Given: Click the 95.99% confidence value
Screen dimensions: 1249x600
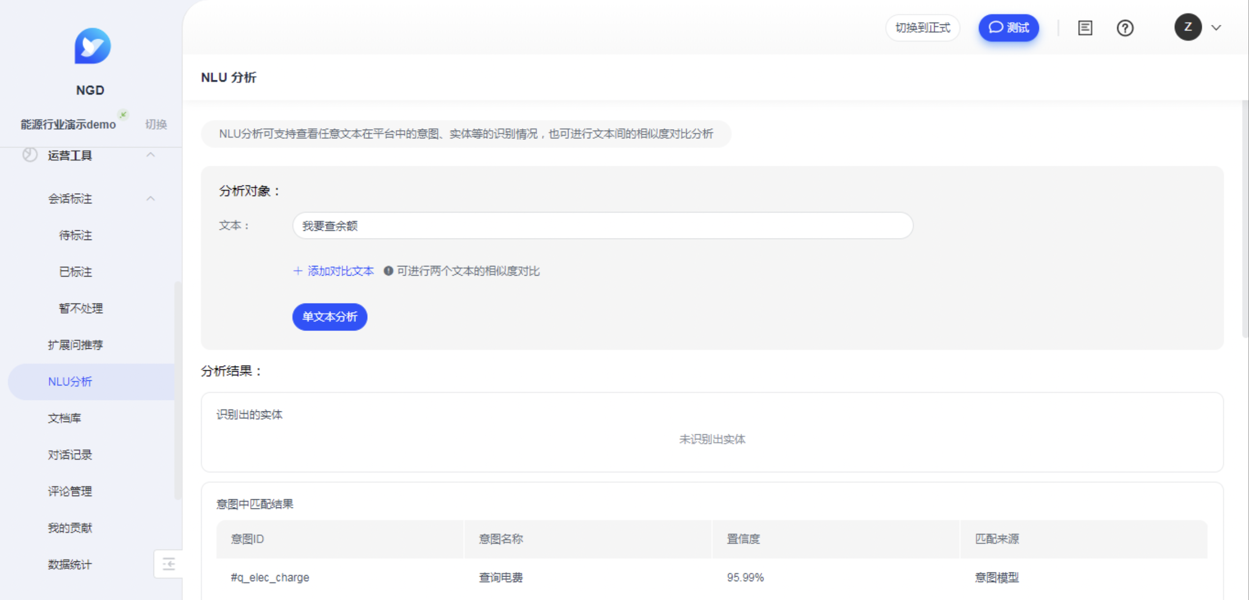Looking at the screenshot, I should pyautogui.click(x=745, y=578).
